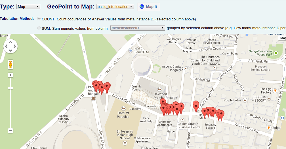Click the Hotel Vt Paradise lodging icon
Viewport: 286px width, 149px height.
(123, 108)
